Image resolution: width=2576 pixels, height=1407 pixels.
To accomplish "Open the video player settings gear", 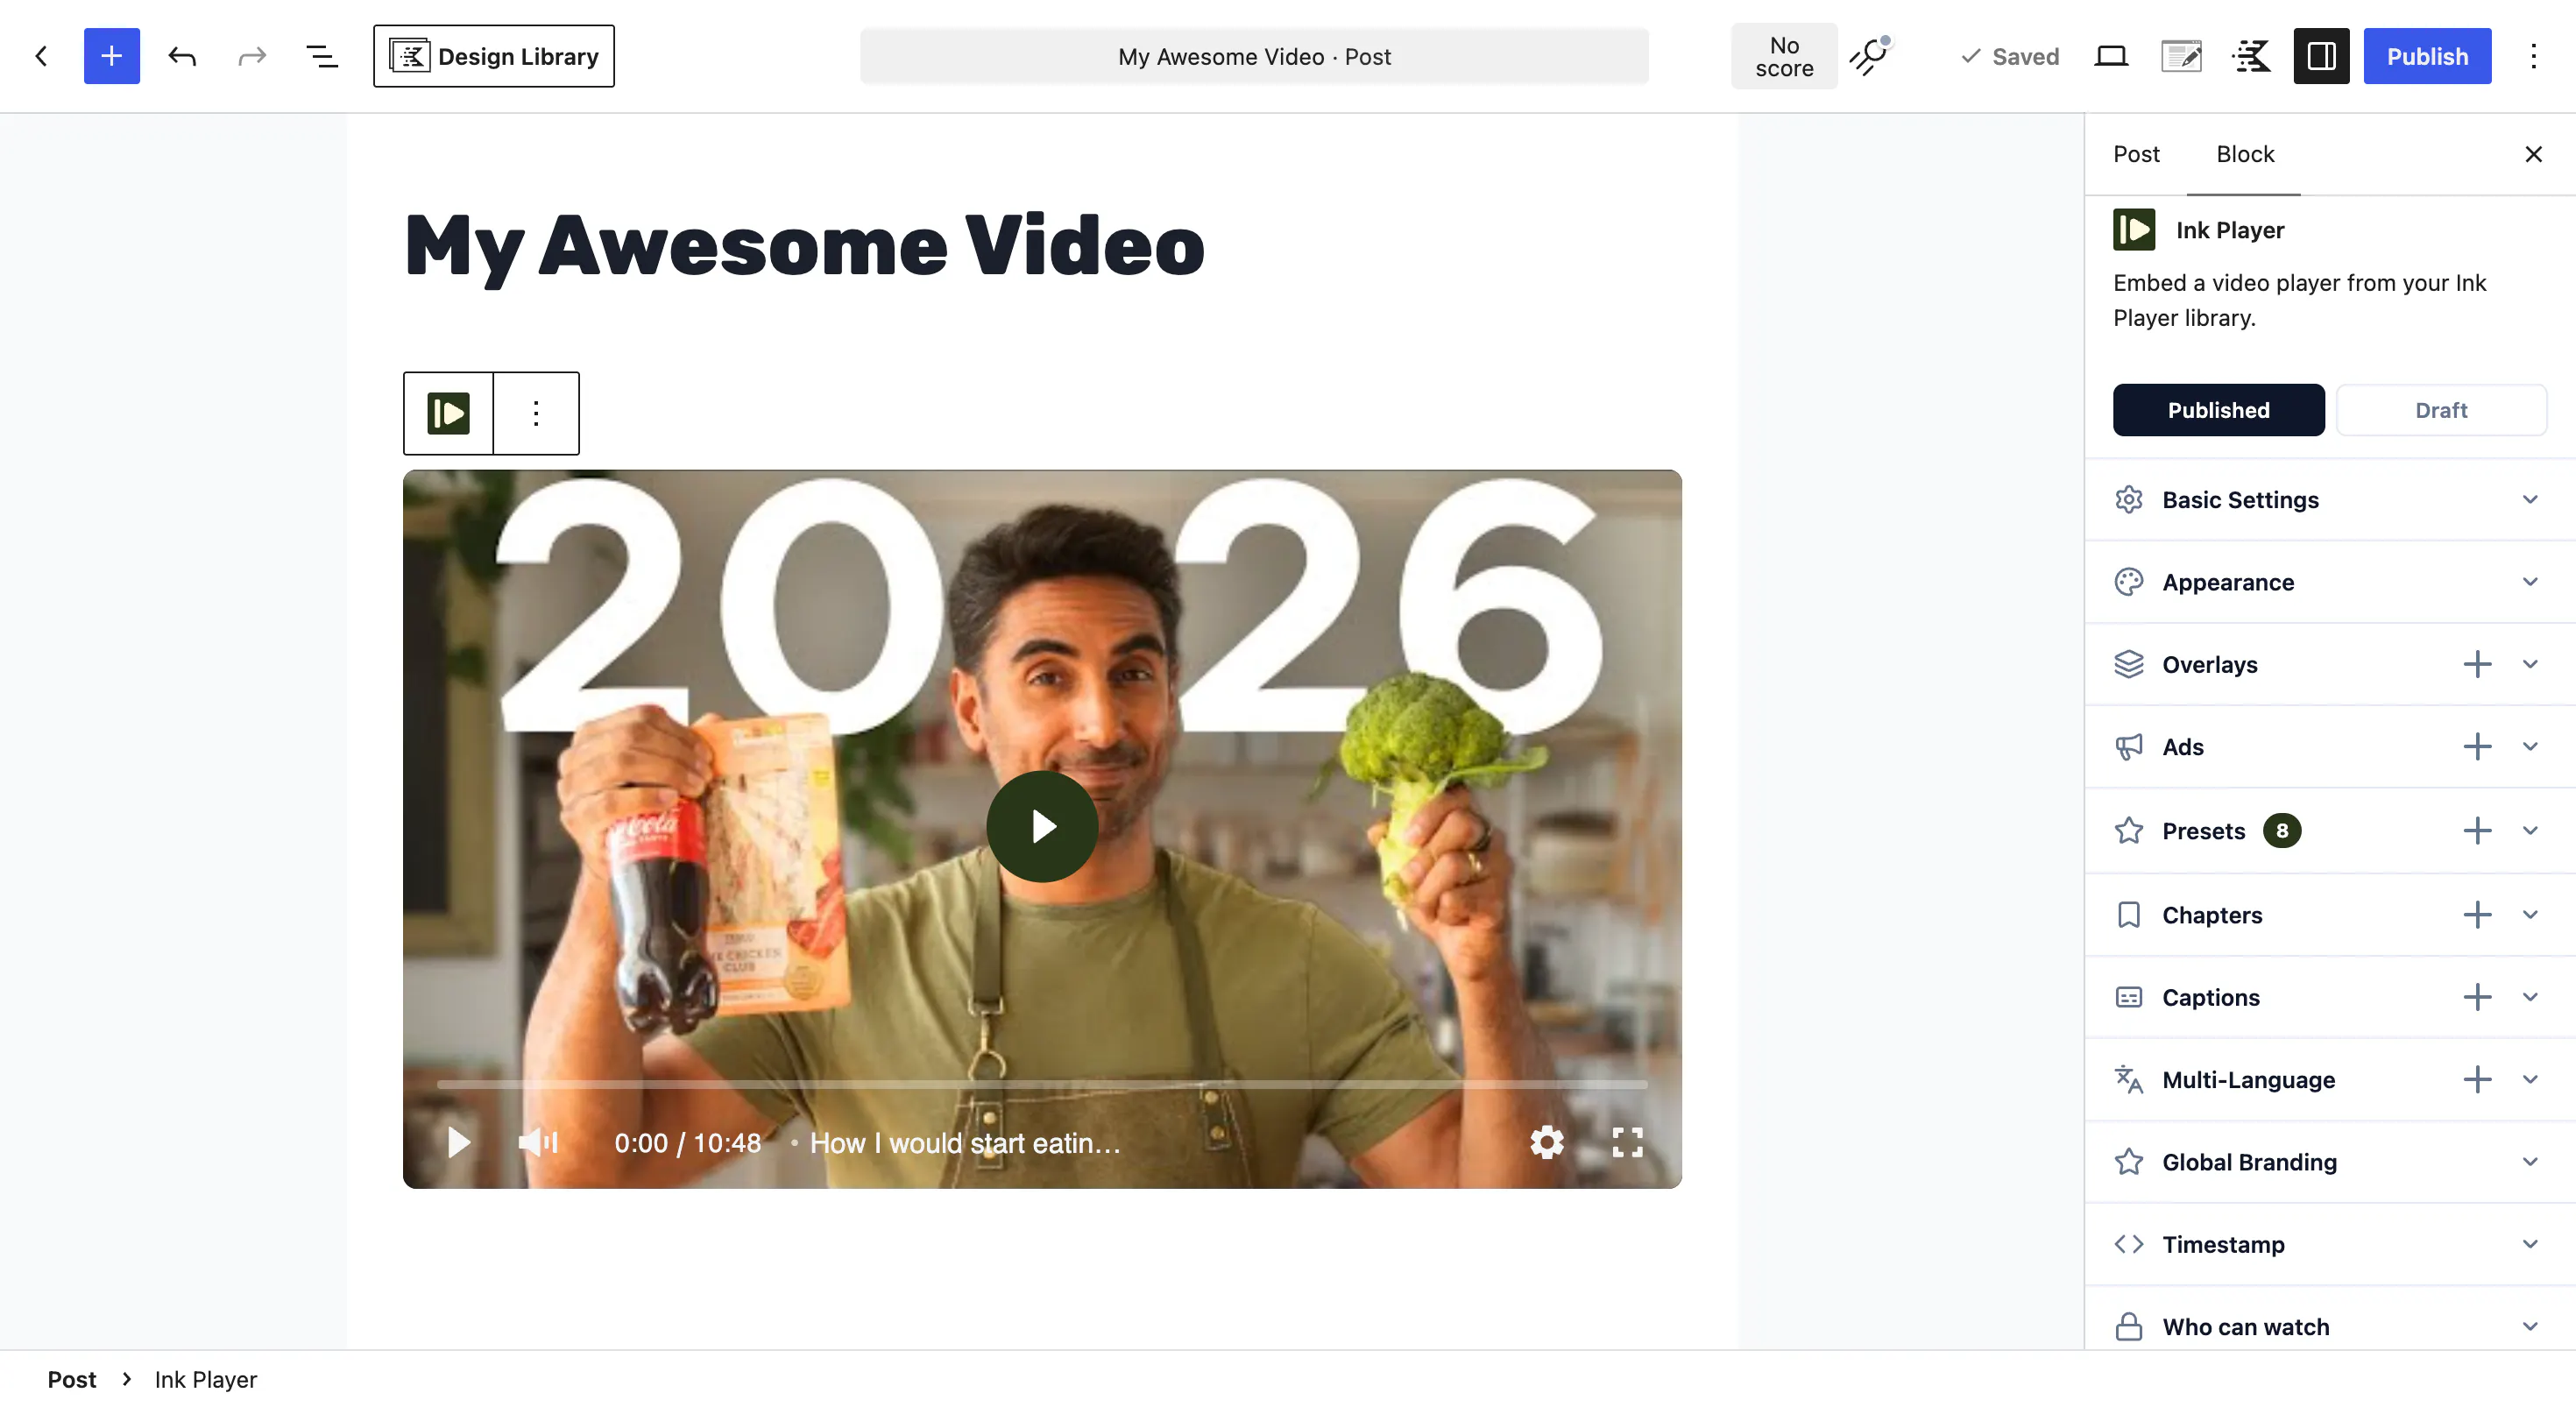I will click(1546, 1142).
